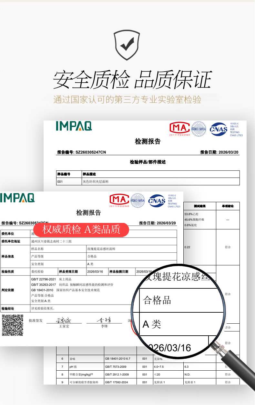Click the QR code on the front report
Image resolution: width=255 pixels, height=405 pixels.
[x=13, y=325]
